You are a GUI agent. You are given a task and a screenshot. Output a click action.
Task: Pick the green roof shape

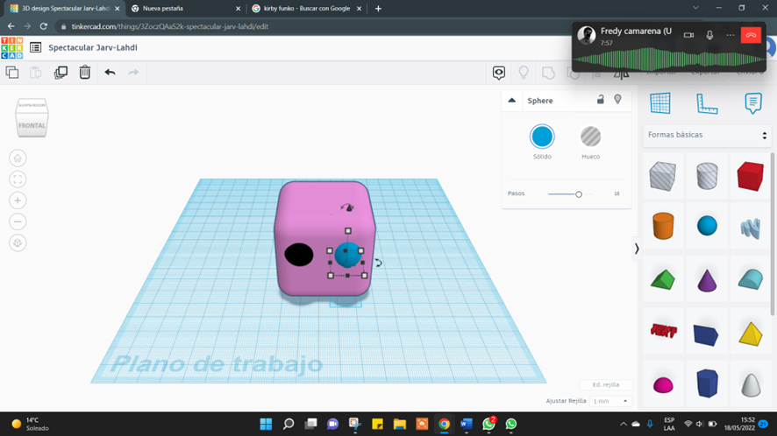(663, 279)
